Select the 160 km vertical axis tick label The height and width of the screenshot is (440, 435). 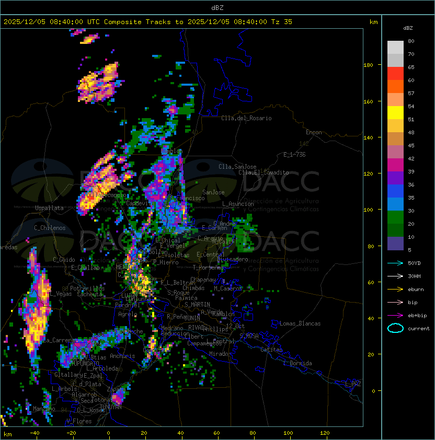(x=368, y=101)
